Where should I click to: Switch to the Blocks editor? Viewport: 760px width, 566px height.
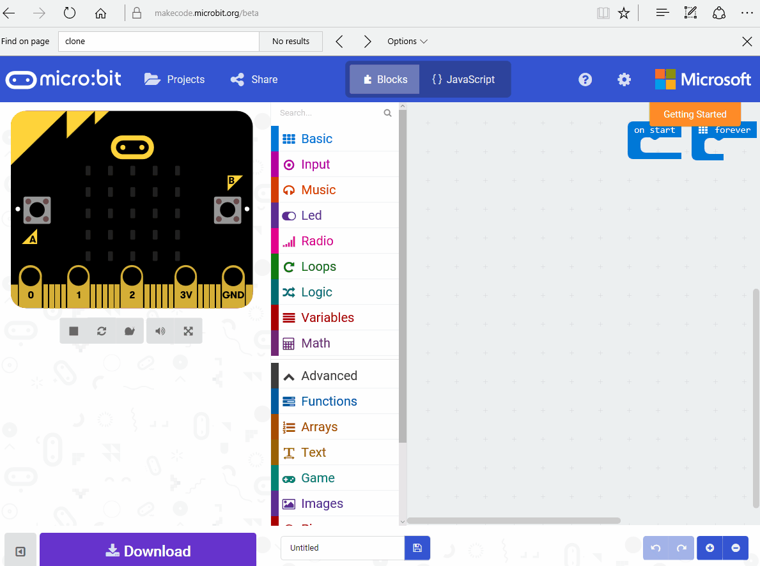(384, 79)
